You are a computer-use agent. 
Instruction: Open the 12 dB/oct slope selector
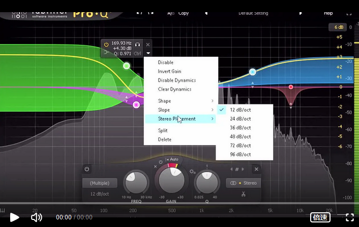click(x=100, y=194)
